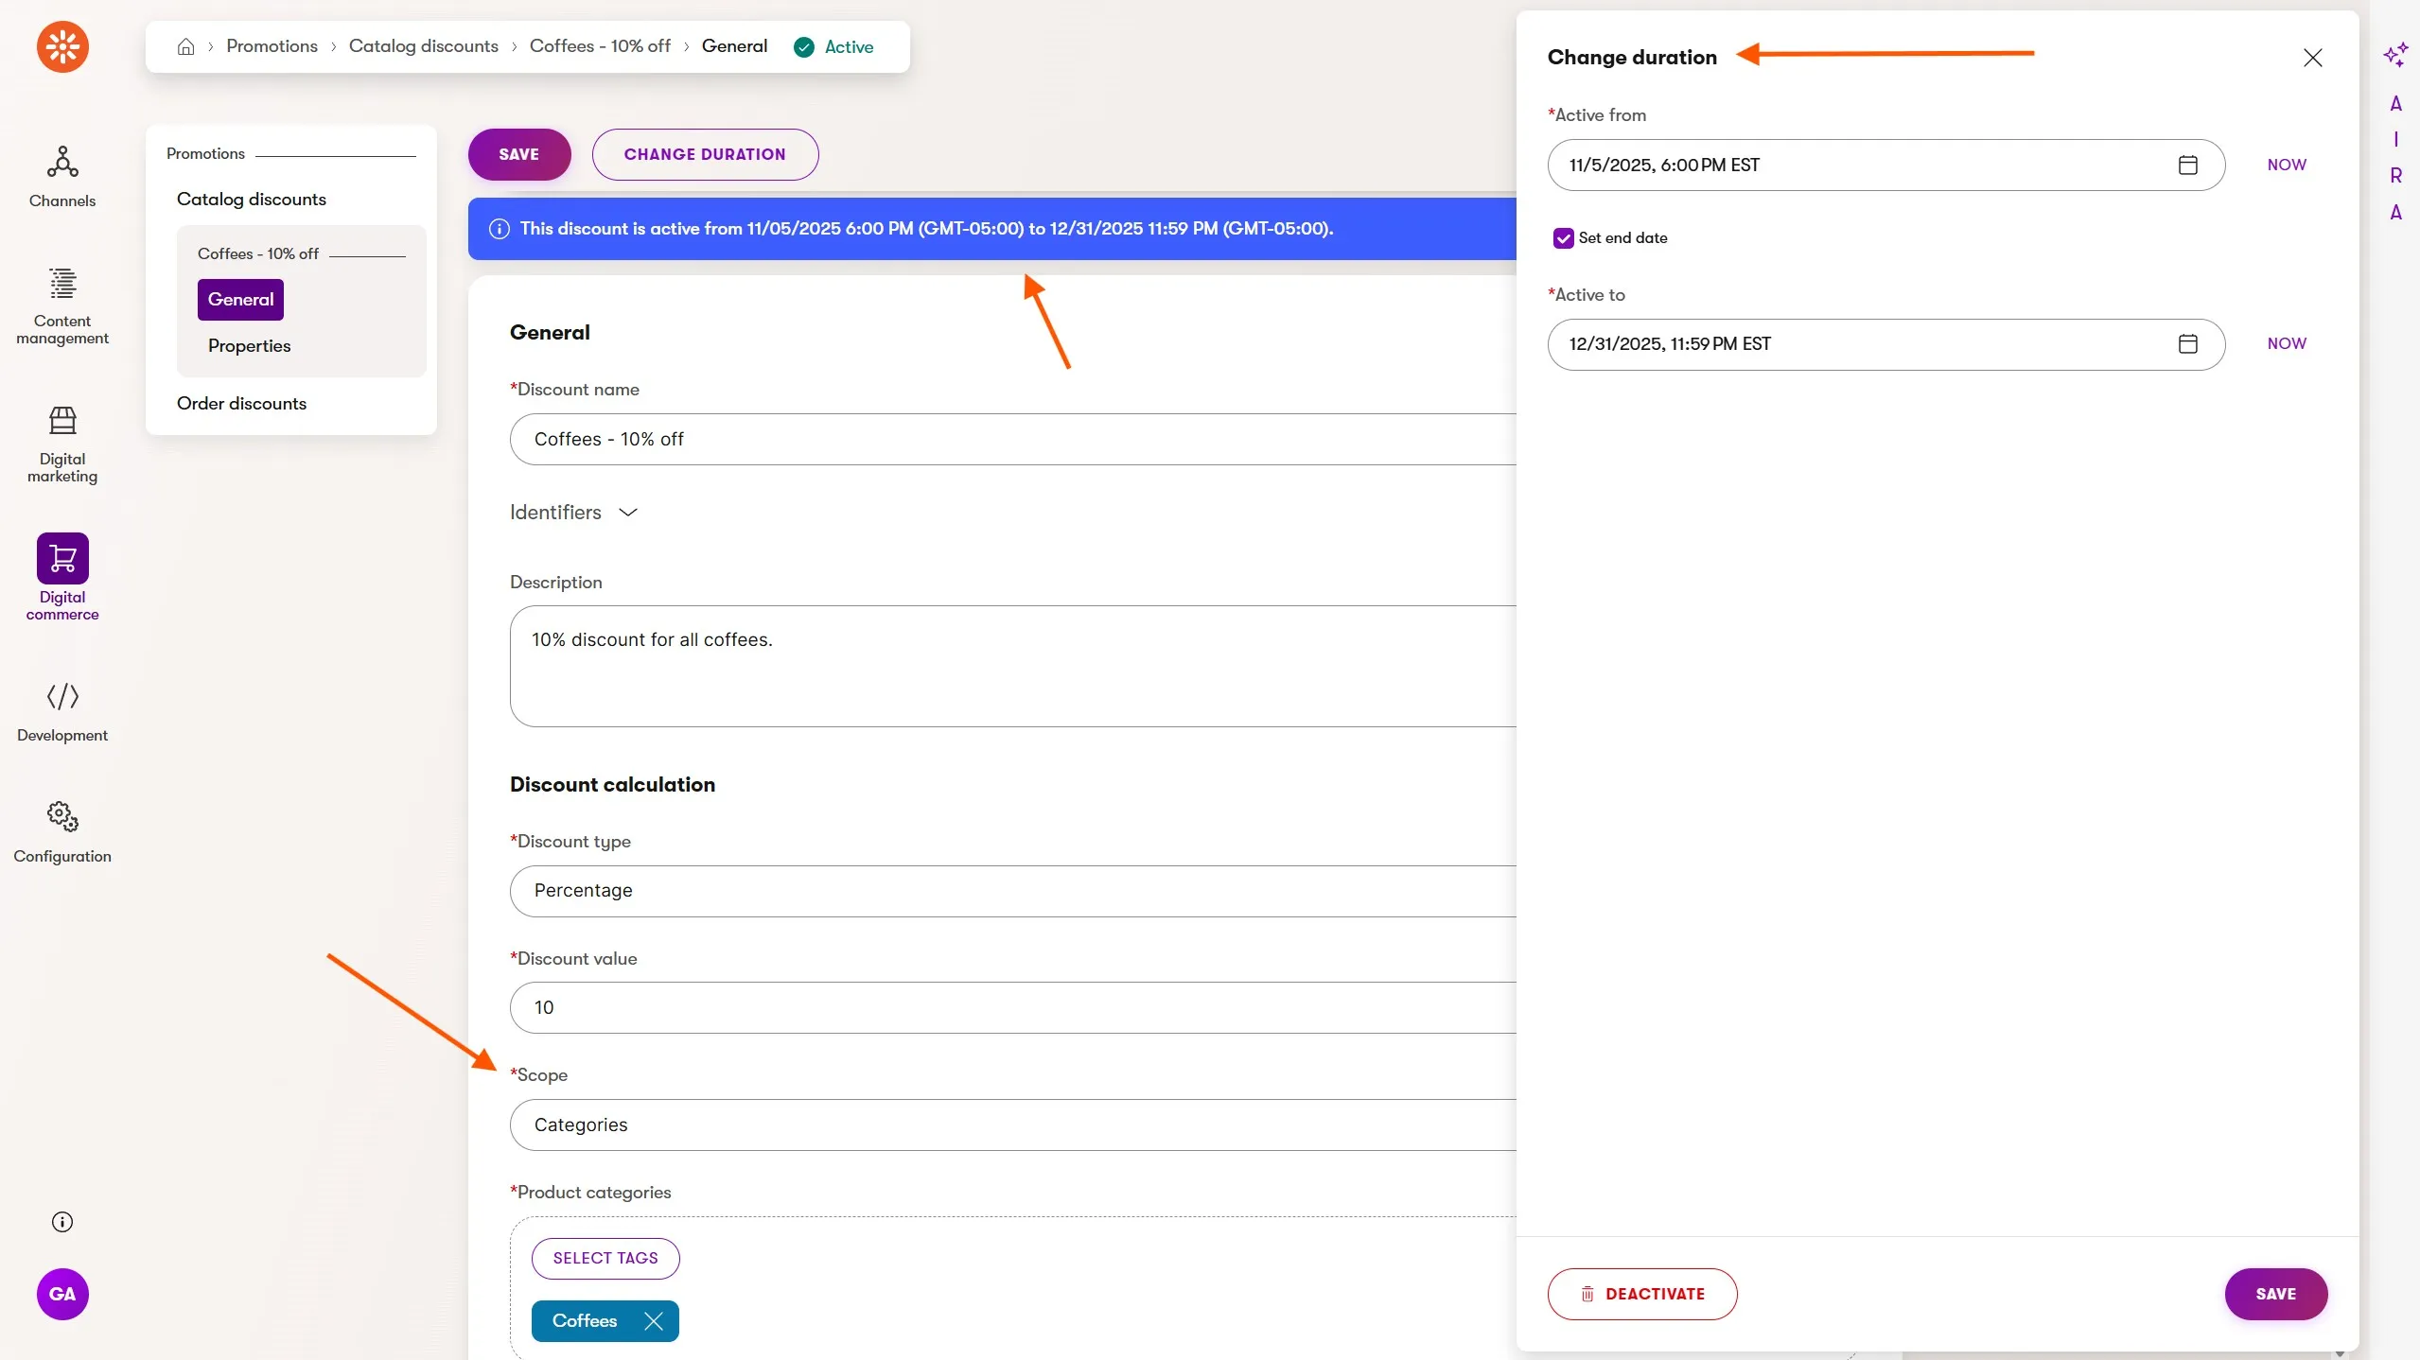Screen dimensions: 2420x1360
Task: Switch to the Properties tab
Action: click(249, 346)
